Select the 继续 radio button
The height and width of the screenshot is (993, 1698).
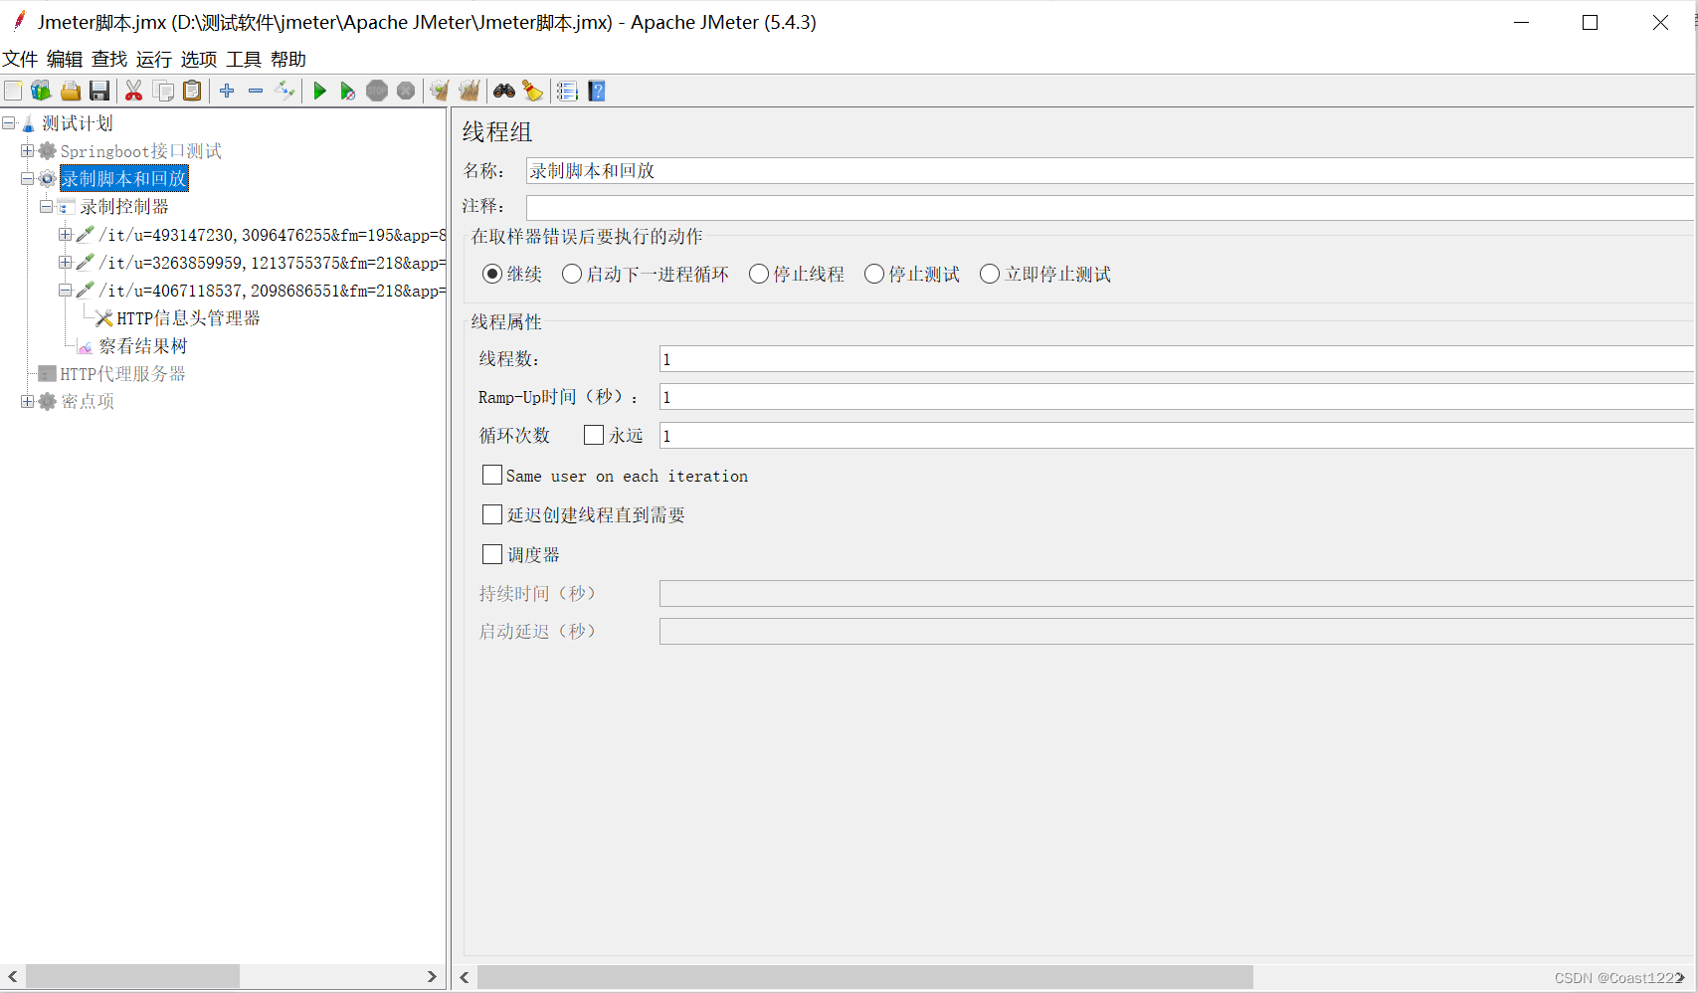coord(492,274)
